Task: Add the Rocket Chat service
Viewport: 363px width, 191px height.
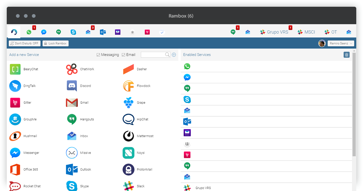Action: [25, 186]
